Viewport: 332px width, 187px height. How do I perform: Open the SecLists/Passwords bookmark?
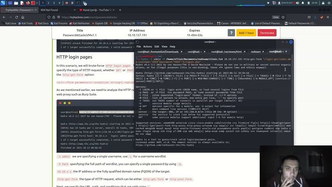coord(199,23)
